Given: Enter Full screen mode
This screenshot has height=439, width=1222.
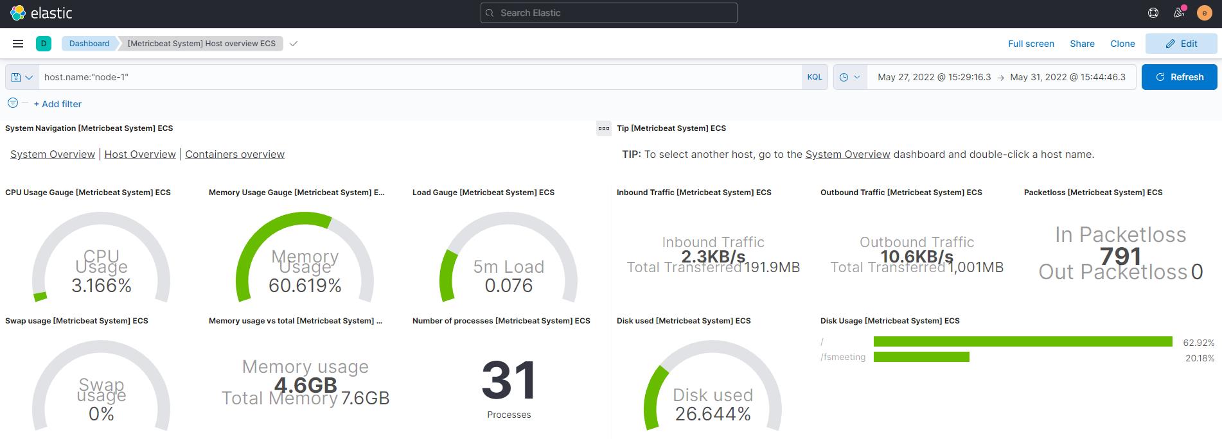Looking at the screenshot, I should tap(1031, 44).
